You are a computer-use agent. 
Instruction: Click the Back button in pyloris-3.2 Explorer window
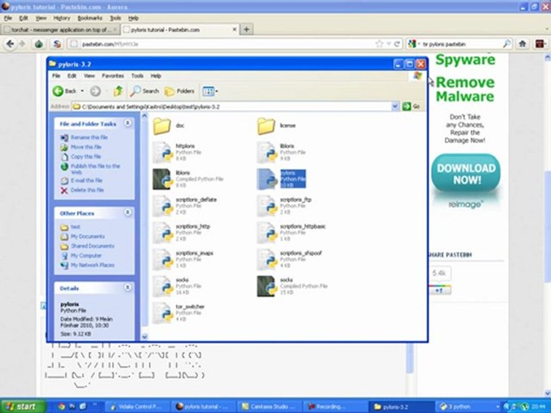coord(65,91)
